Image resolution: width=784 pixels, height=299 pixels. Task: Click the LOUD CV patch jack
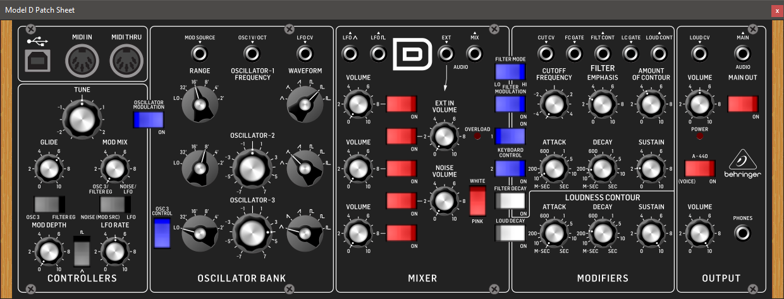pyautogui.click(x=699, y=54)
